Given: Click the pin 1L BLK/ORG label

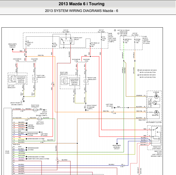Looking at the screenshot, I should click(19, 142).
